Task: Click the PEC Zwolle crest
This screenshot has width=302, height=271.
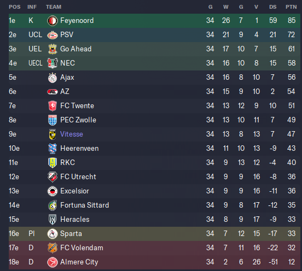Action: pyautogui.click(x=53, y=120)
